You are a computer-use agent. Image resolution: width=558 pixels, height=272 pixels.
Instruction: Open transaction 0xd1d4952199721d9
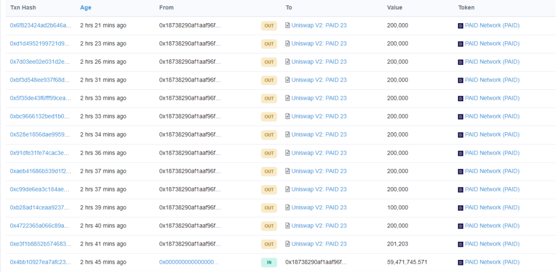pyautogui.click(x=41, y=43)
